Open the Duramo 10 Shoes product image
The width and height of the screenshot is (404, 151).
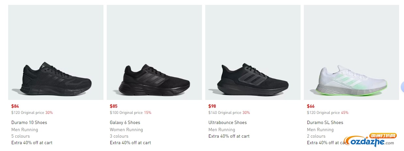click(56, 52)
